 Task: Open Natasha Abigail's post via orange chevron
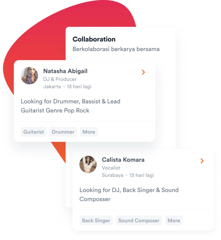click(143, 72)
